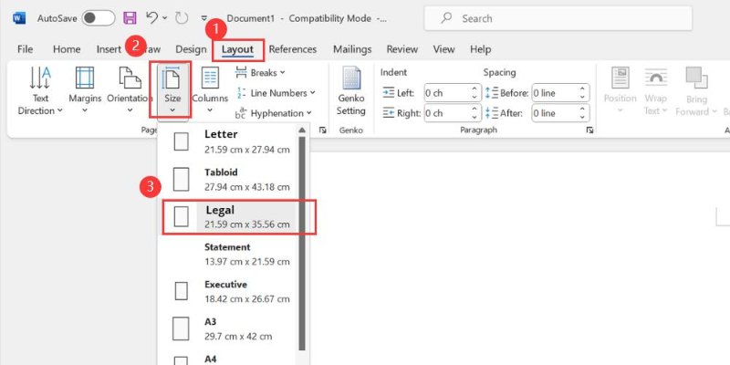The height and width of the screenshot is (365, 730).
Task: Click the size list scrollbar
Action: (x=302, y=246)
